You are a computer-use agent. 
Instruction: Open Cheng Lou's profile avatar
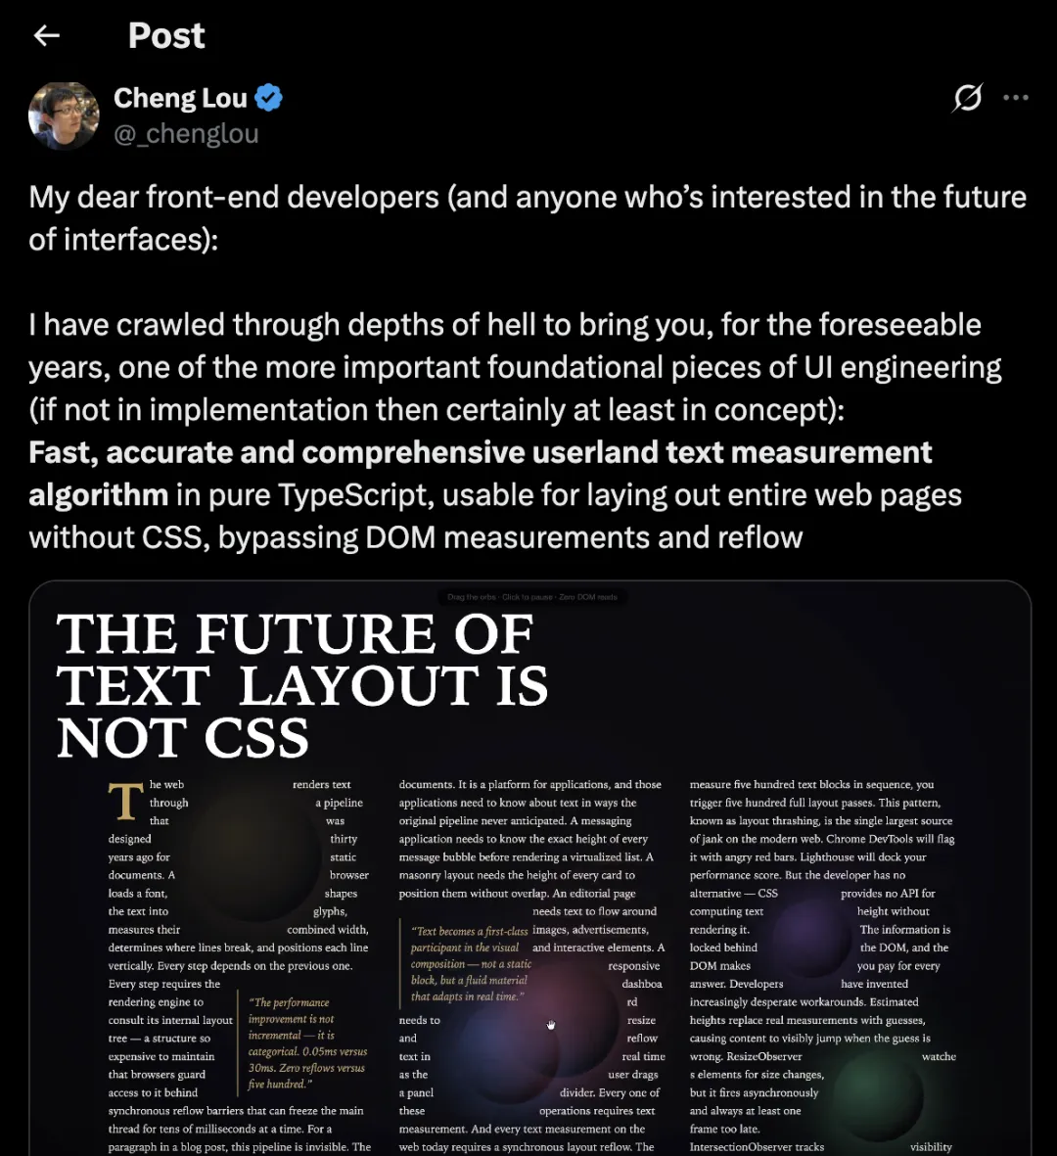65,116
